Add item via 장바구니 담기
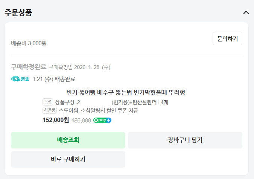 (185, 140)
